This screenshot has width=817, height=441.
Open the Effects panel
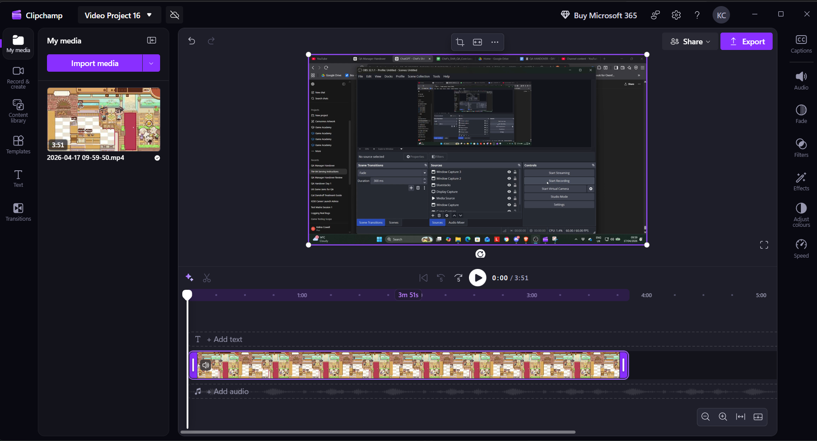coord(801,181)
